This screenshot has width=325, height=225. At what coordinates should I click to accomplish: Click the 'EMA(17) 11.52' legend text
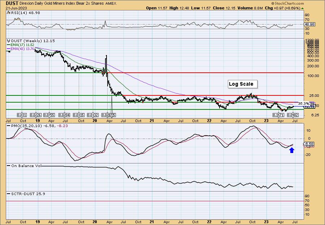[x=22, y=45]
